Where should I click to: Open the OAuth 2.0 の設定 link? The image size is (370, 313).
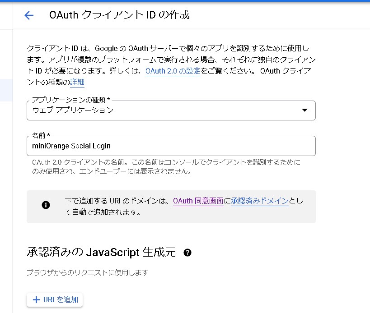(173, 71)
